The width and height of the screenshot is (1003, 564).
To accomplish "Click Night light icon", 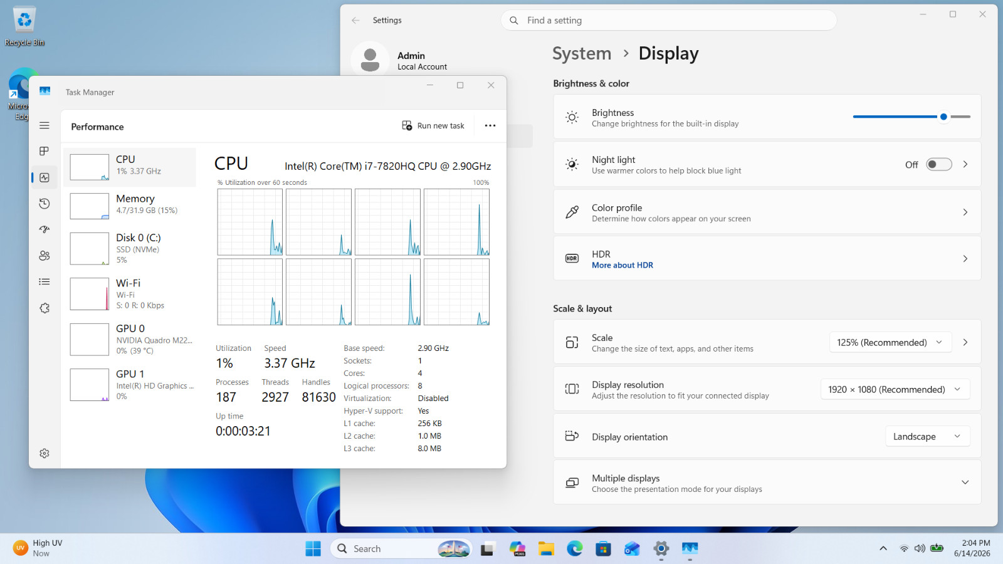I will (572, 164).
